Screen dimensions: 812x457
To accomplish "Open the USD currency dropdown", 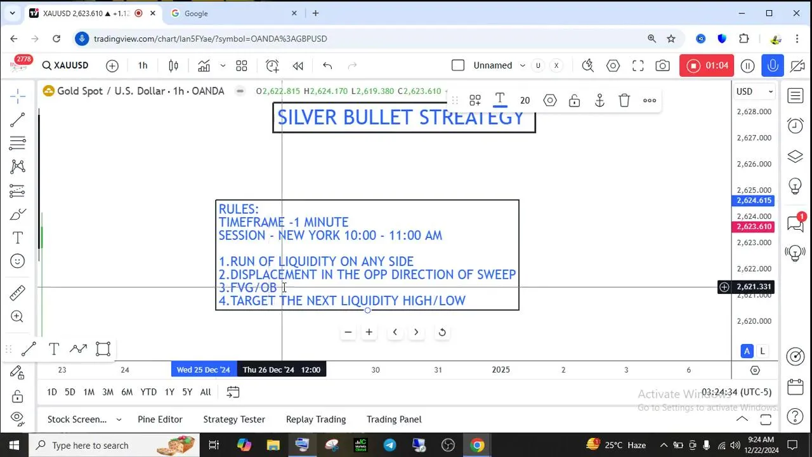I will point(754,91).
